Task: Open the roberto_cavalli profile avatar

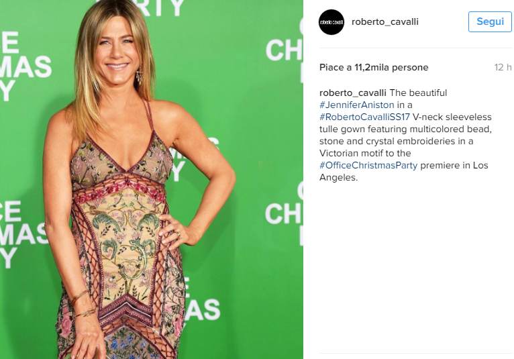Action: (x=331, y=22)
